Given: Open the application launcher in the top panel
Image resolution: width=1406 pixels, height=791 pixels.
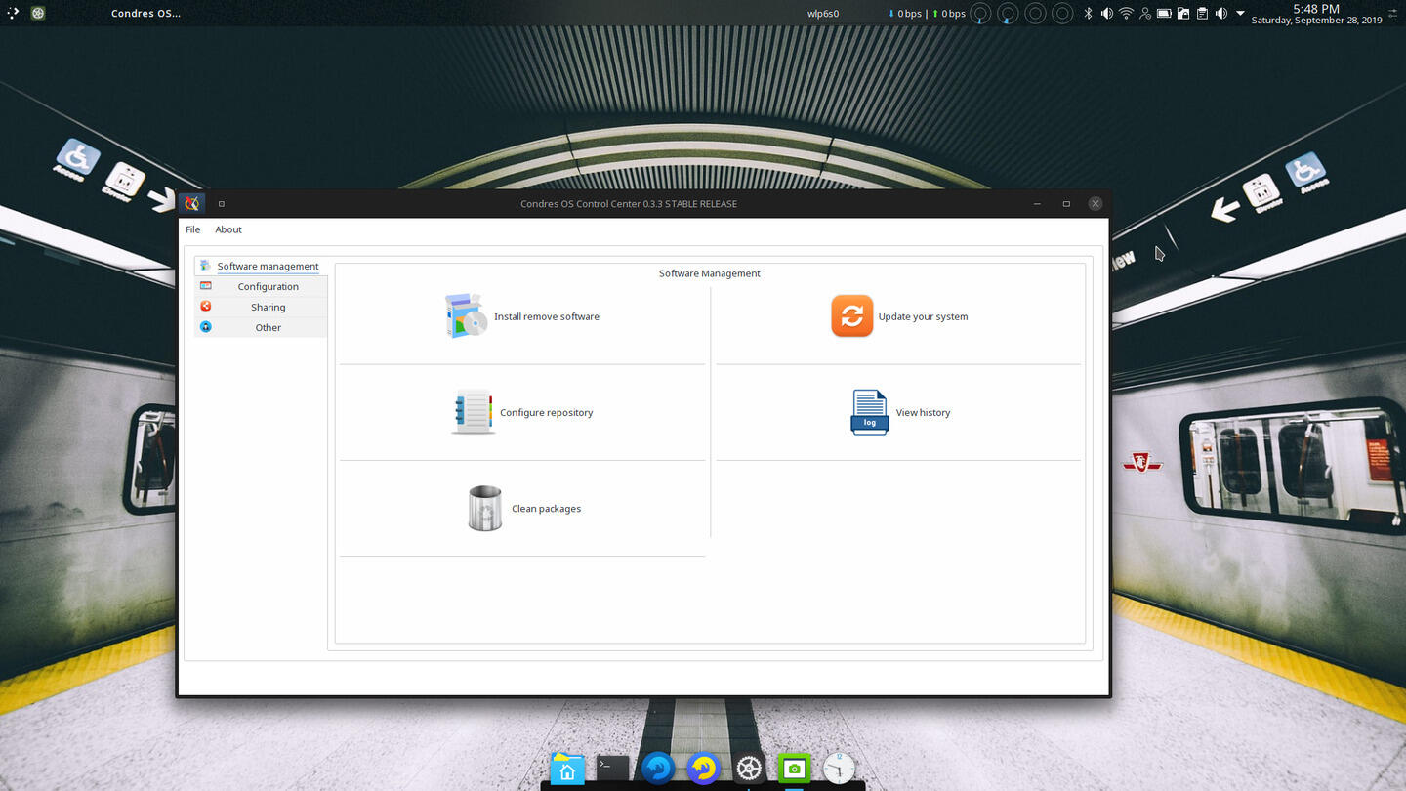Looking at the screenshot, I should tap(14, 14).
